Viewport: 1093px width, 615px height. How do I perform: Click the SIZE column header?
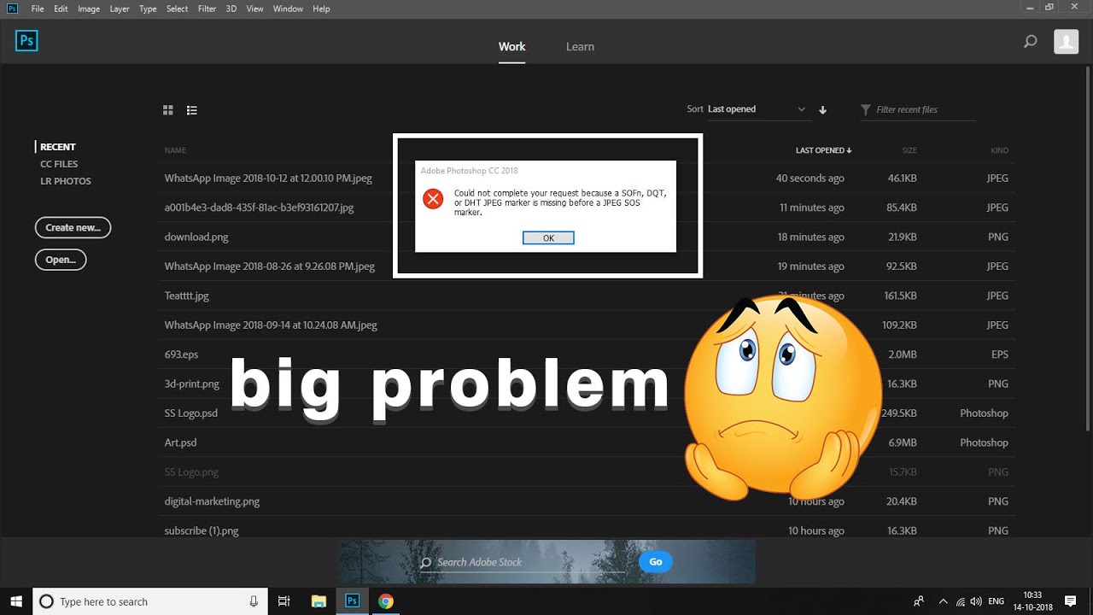[x=909, y=150]
